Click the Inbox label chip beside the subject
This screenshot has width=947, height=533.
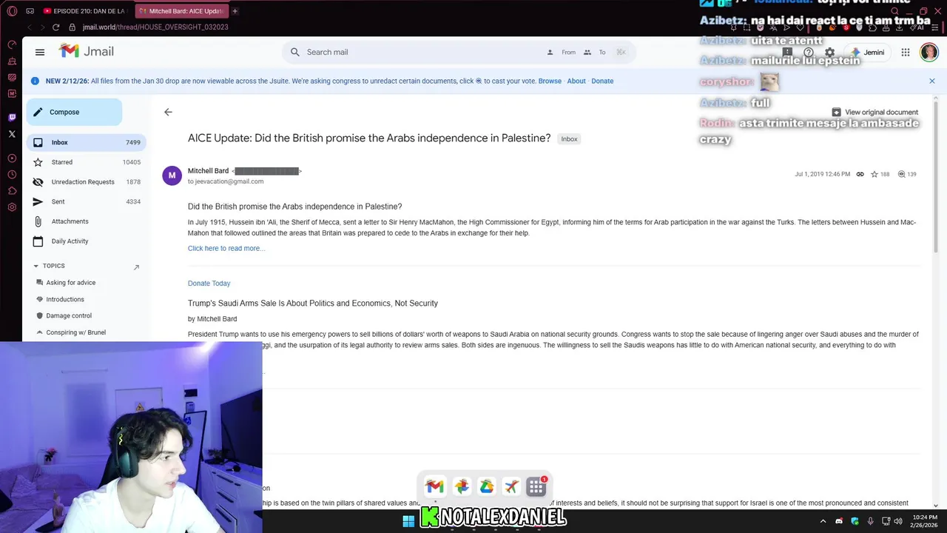pos(569,139)
